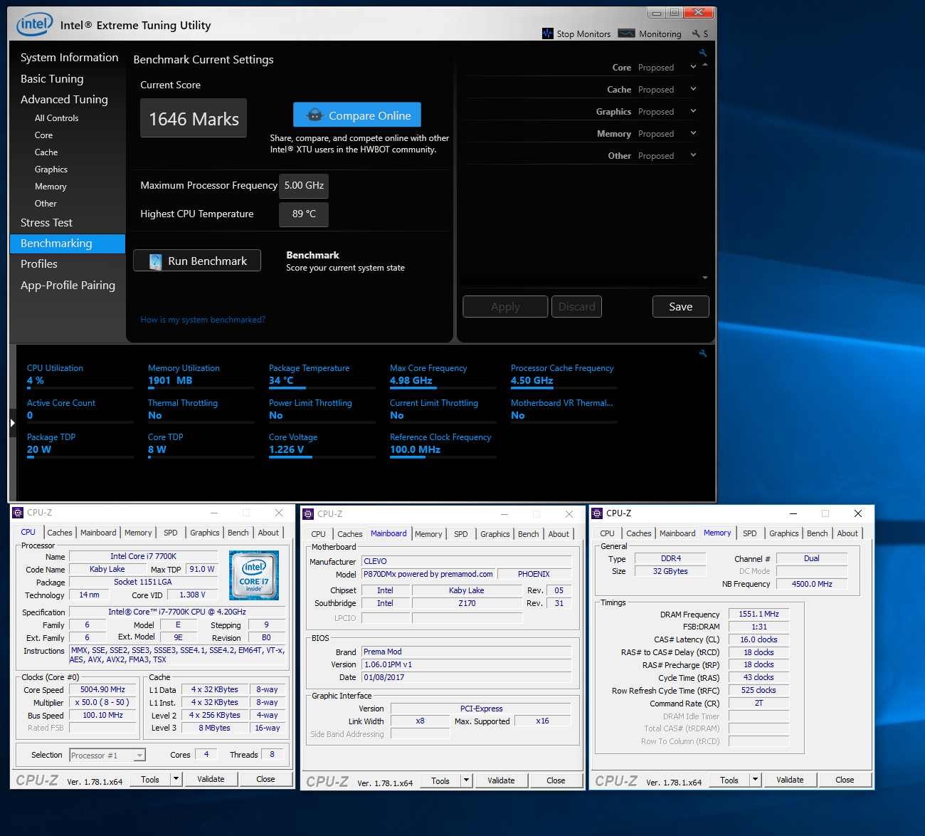
Task: Open the Stress Test page
Action: coord(46,223)
